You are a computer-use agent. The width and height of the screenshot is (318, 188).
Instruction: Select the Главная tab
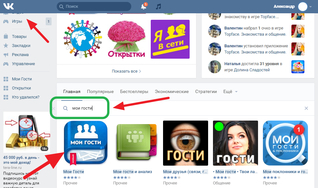[72, 92]
